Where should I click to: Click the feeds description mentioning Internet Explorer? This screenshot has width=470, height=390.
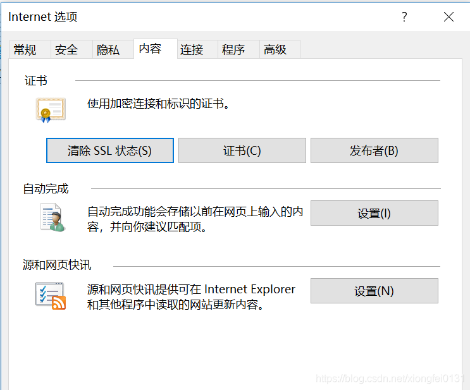click(x=191, y=297)
